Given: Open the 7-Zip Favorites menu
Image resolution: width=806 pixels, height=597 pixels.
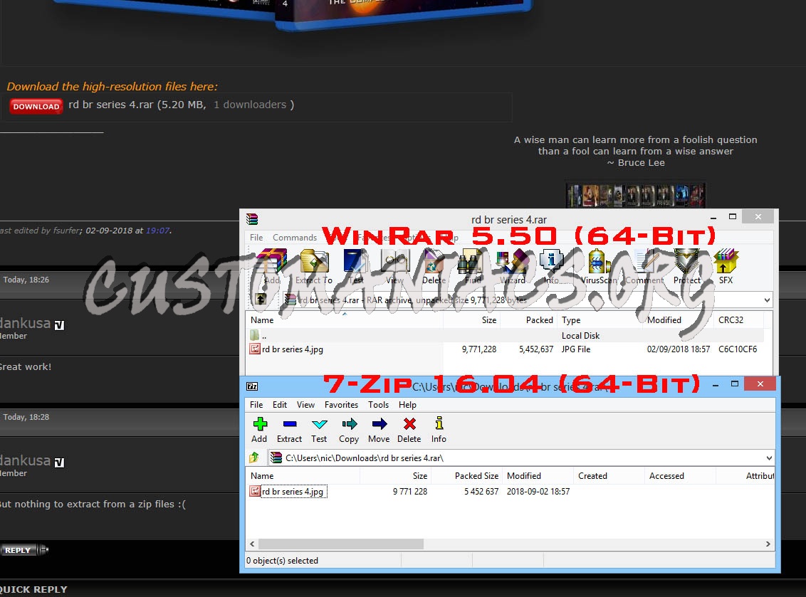Looking at the screenshot, I should (x=341, y=405).
